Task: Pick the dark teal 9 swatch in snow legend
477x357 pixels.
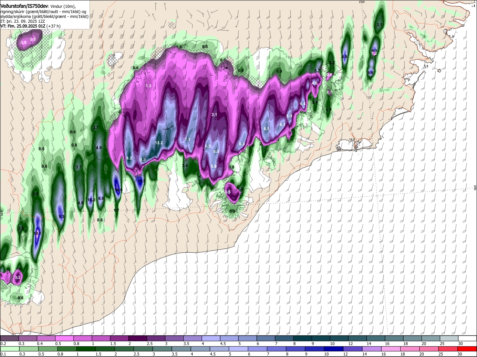Action: click(321, 338)
